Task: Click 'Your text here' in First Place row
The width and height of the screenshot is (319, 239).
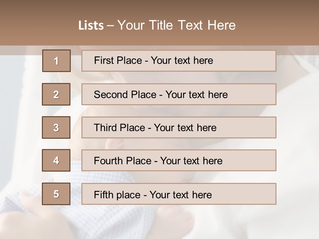Action: click(x=182, y=60)
